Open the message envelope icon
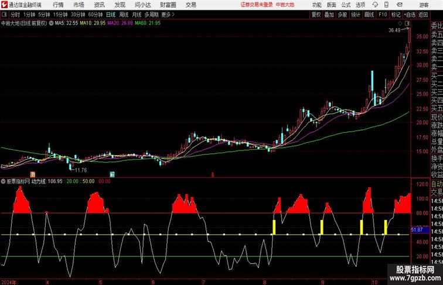443x285 pixels. pos(400,5)
